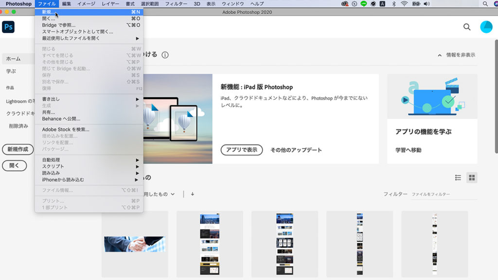Open the blue account avatar

pos(486,27)
